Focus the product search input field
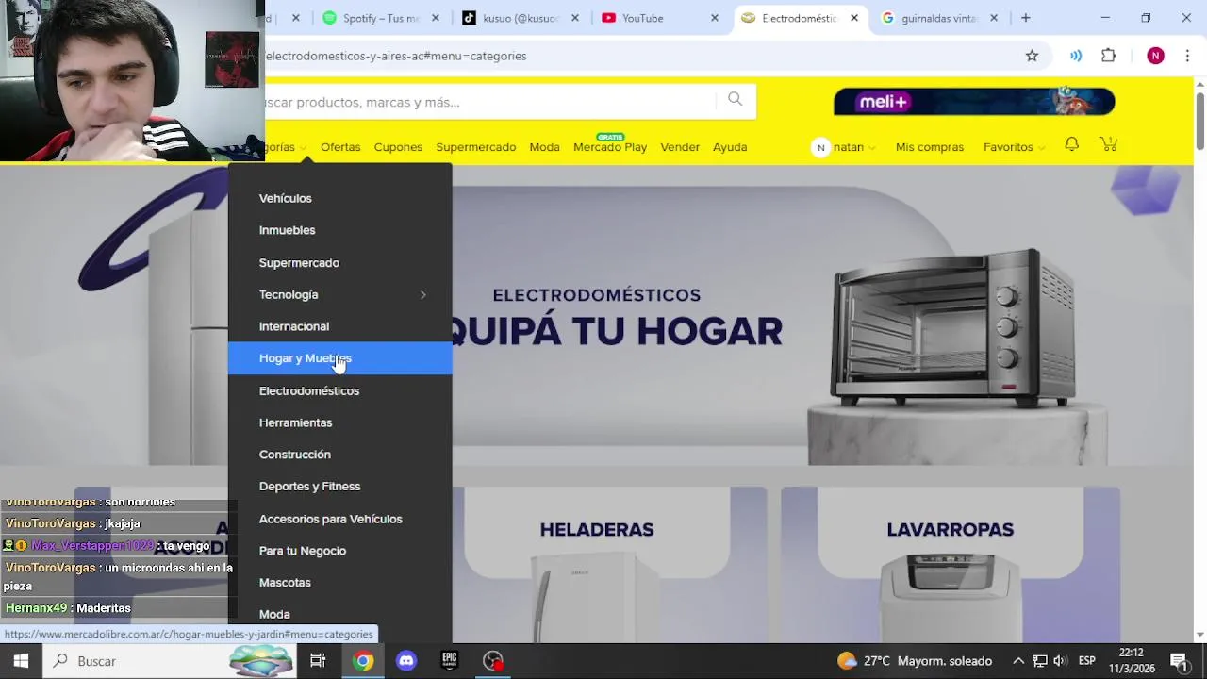 click(x=490, y=101)
